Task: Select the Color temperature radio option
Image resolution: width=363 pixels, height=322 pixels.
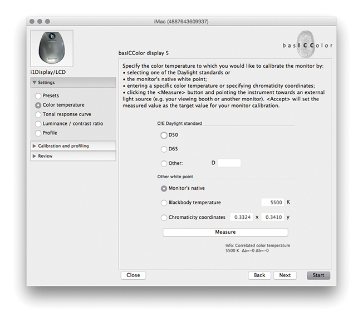Action: tap(38, 105)
